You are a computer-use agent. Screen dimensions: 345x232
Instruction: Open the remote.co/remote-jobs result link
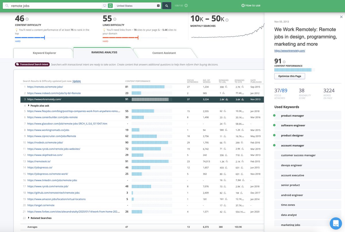point(45,87)
